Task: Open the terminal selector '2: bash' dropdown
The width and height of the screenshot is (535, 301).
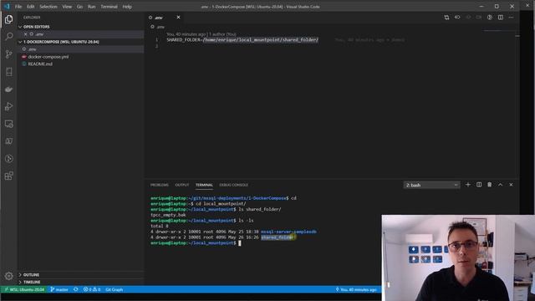Action: coord(431,185)
